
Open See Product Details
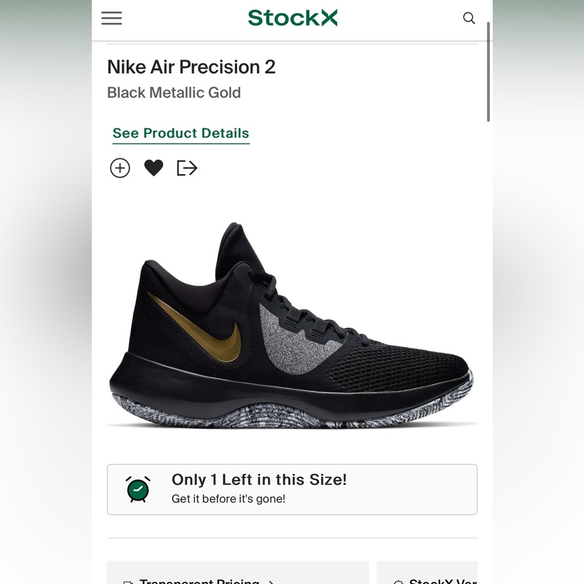point(181,133)
